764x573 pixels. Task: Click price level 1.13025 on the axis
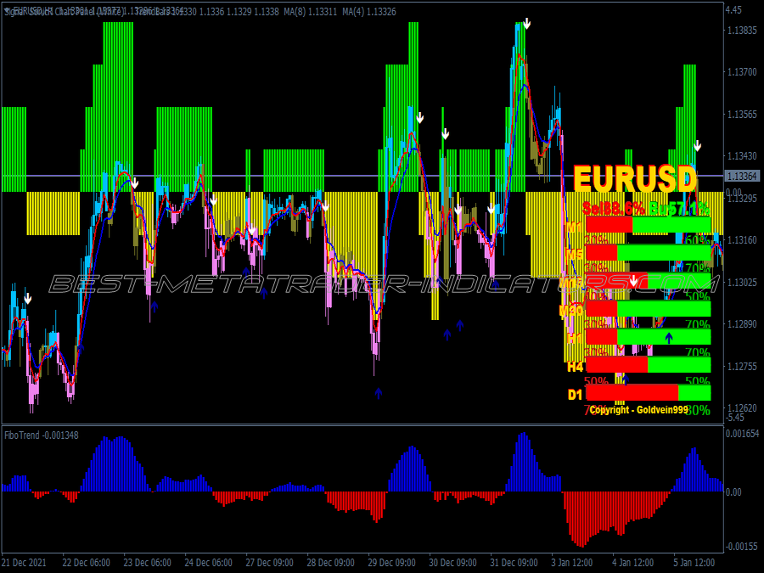click(742, 282)
